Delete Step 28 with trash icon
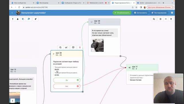This screenshot has width=184, height=104. point(80,47)
